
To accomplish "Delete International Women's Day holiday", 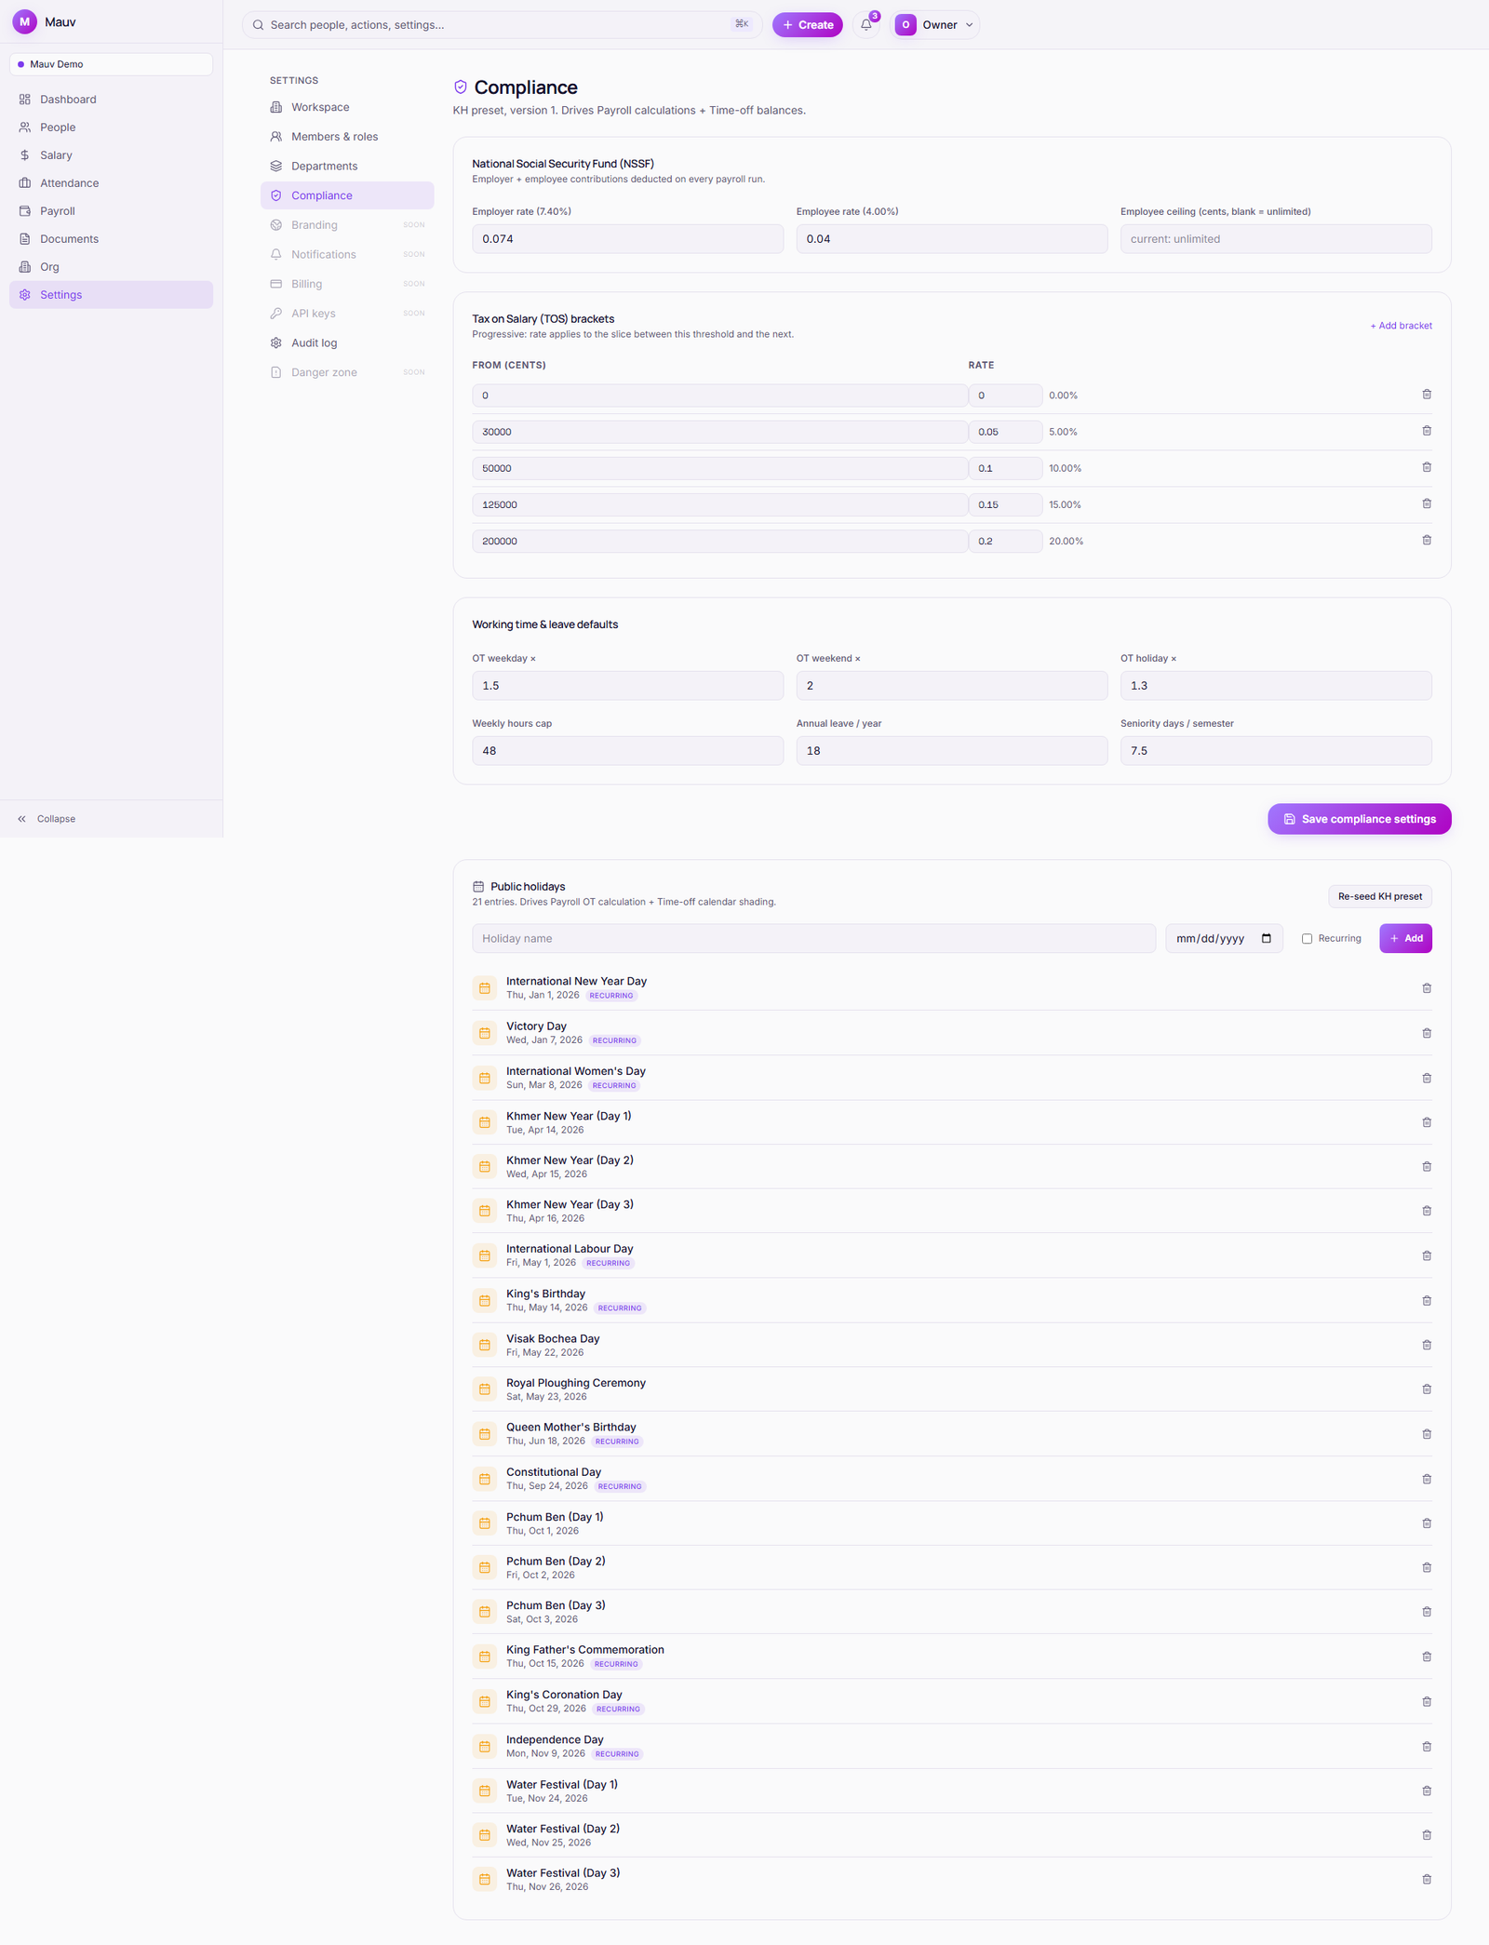I will 1427,1078.
